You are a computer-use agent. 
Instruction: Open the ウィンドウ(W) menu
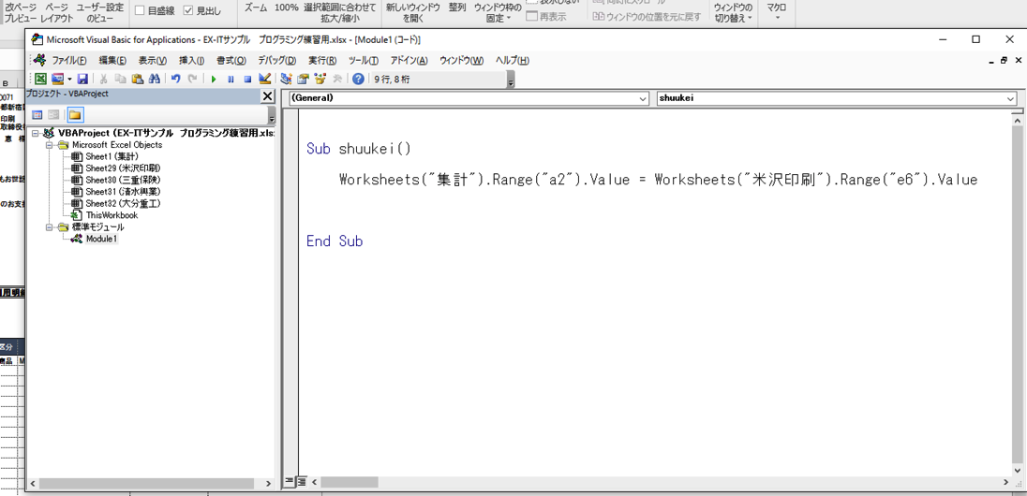coord(461,60)
